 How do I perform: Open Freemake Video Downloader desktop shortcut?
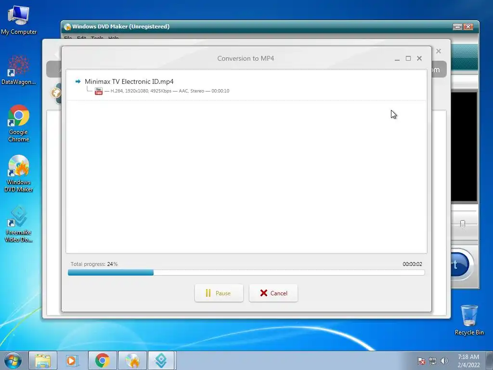coord(19,224)
